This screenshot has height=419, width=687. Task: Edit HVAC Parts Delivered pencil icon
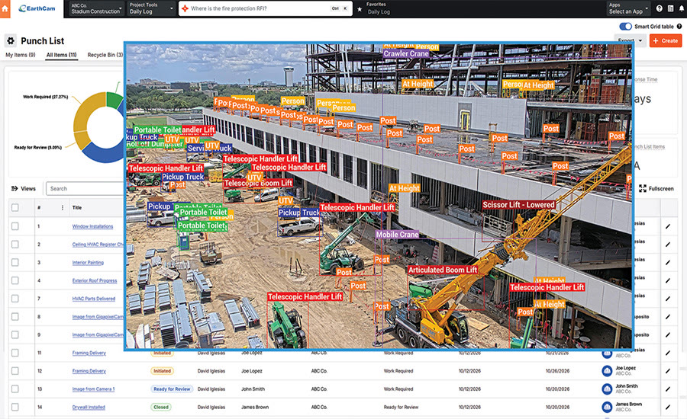click(x=668, y=299)
